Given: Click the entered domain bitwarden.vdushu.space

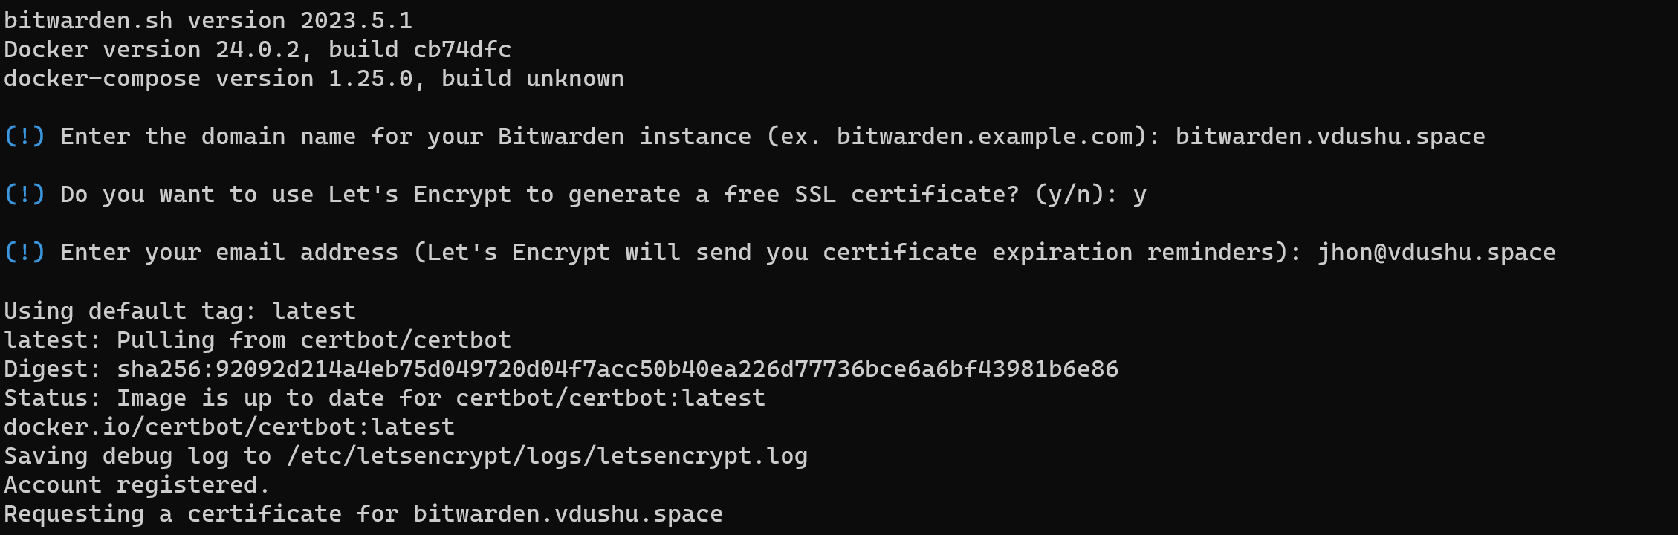Looking at the screenshot, I should (x=1330, y=137).
